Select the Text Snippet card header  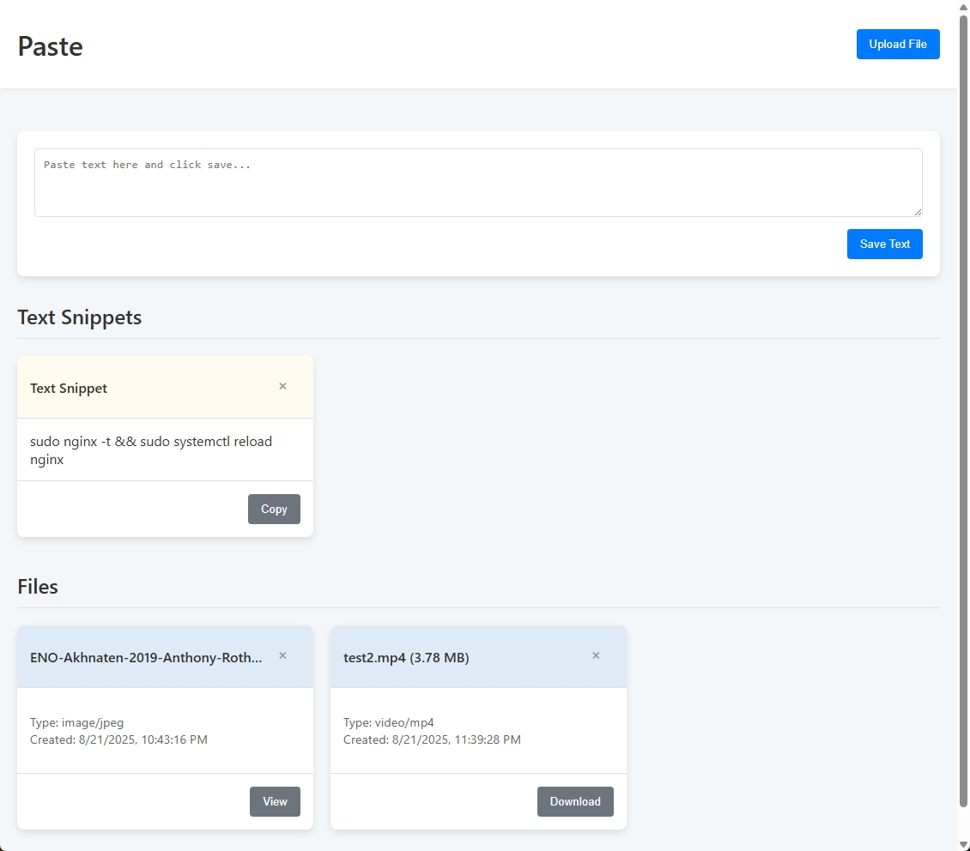click(69, 388)
